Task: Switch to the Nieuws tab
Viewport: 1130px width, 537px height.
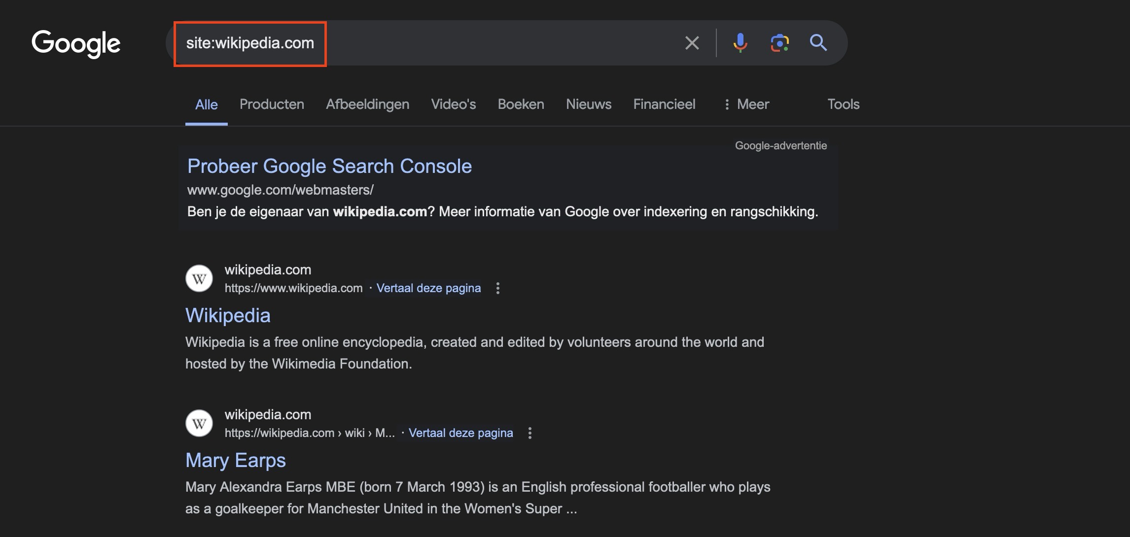Action: (x=589, y=104)
